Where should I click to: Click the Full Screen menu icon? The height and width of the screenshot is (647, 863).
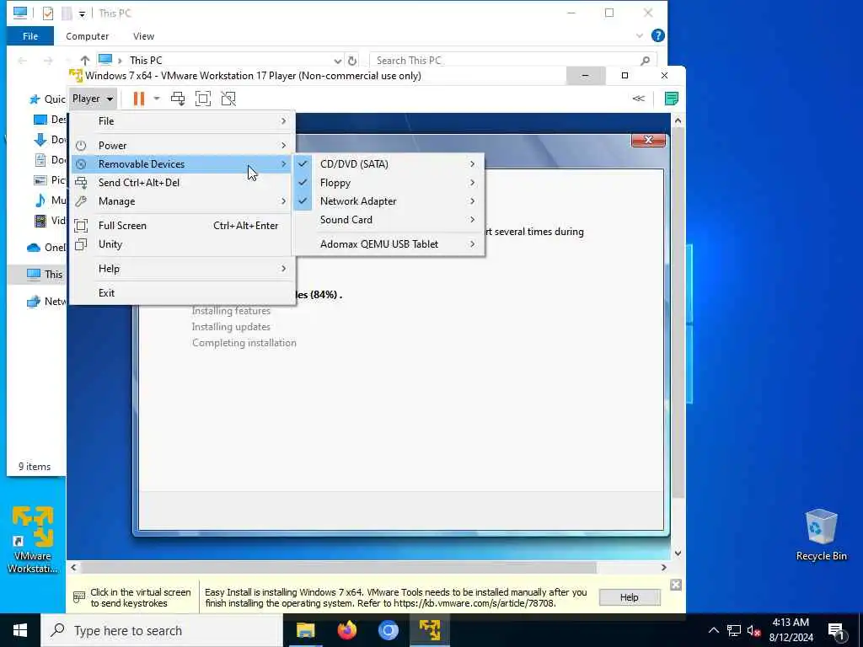(81, 226)
